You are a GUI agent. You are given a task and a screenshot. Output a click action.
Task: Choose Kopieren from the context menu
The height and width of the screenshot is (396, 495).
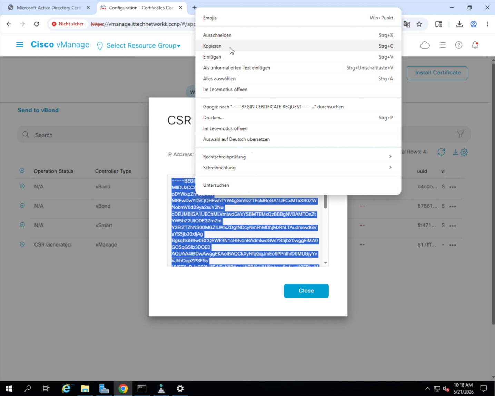(298, 46)
